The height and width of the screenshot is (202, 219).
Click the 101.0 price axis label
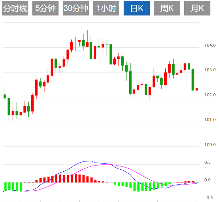pyautogui.click(x=210, y=120)
